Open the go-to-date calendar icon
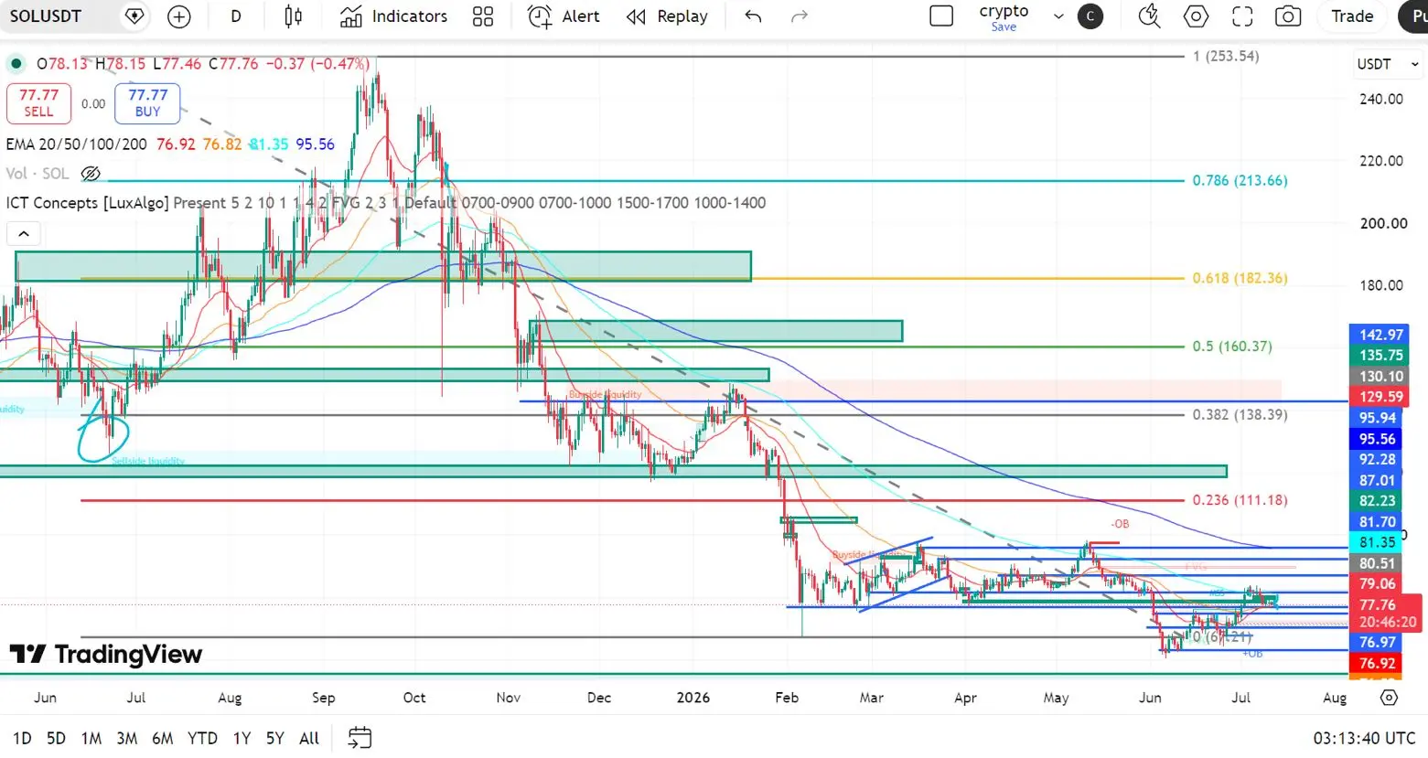Screen dimensions: 1428x758 [x=360, y=738]
